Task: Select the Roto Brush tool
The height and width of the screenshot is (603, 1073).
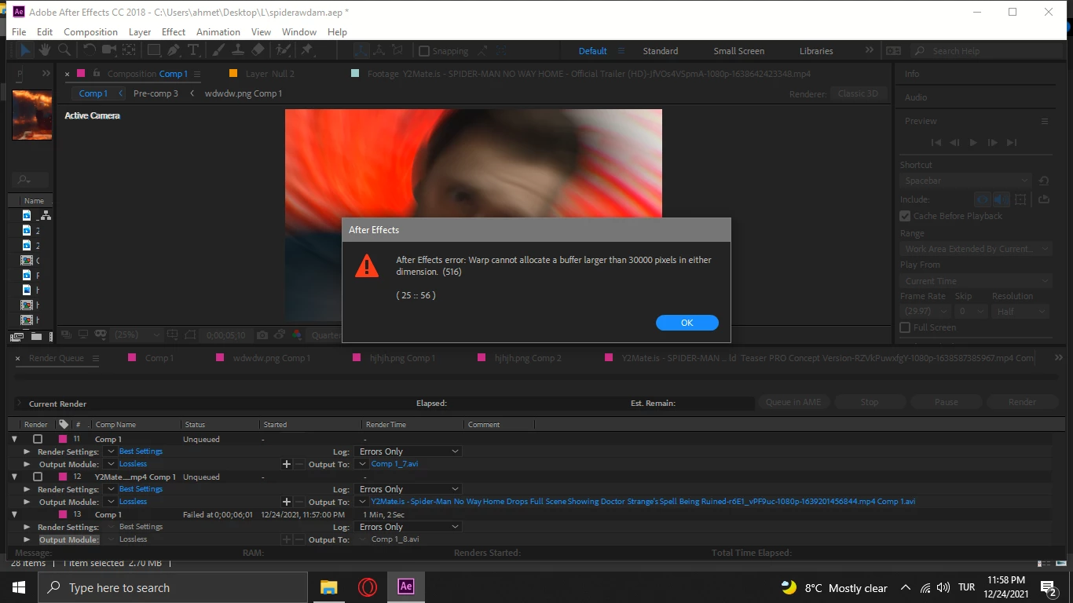Action: point(284,50)
